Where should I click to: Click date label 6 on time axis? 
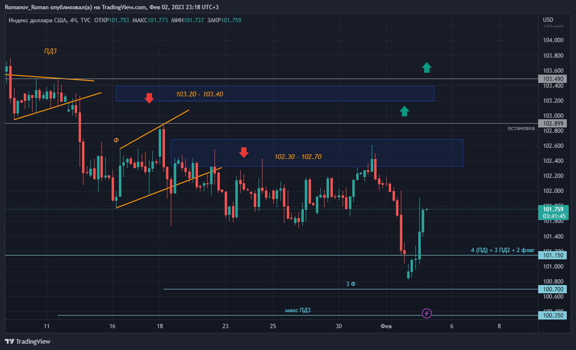pos(452,326)
